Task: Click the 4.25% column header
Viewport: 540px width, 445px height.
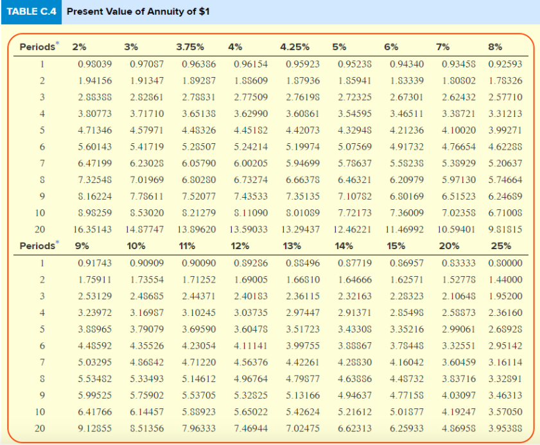Action: (295, 47)
